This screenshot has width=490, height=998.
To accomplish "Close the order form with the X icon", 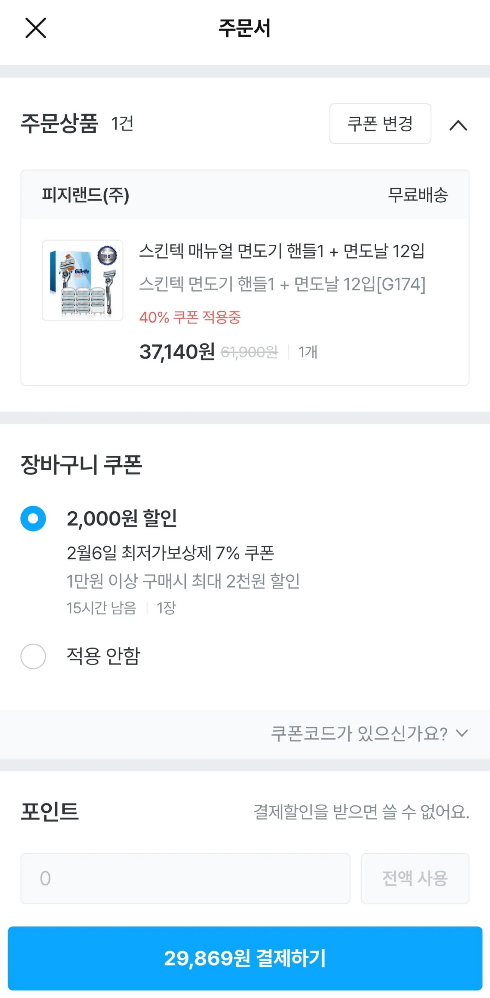I will pos(36,28).
